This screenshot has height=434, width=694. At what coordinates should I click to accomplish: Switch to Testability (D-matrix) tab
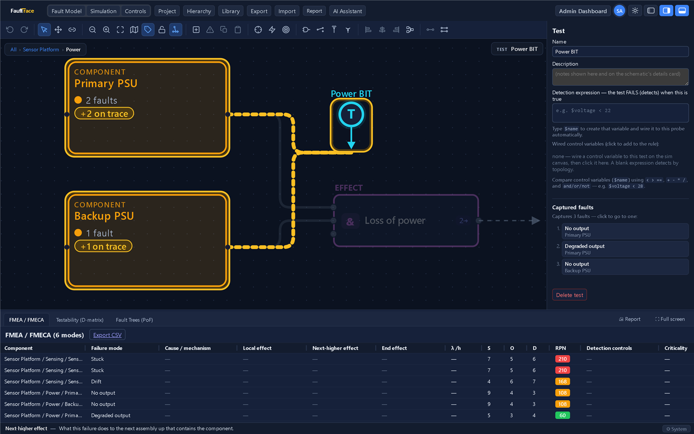[x=80, y=320]
